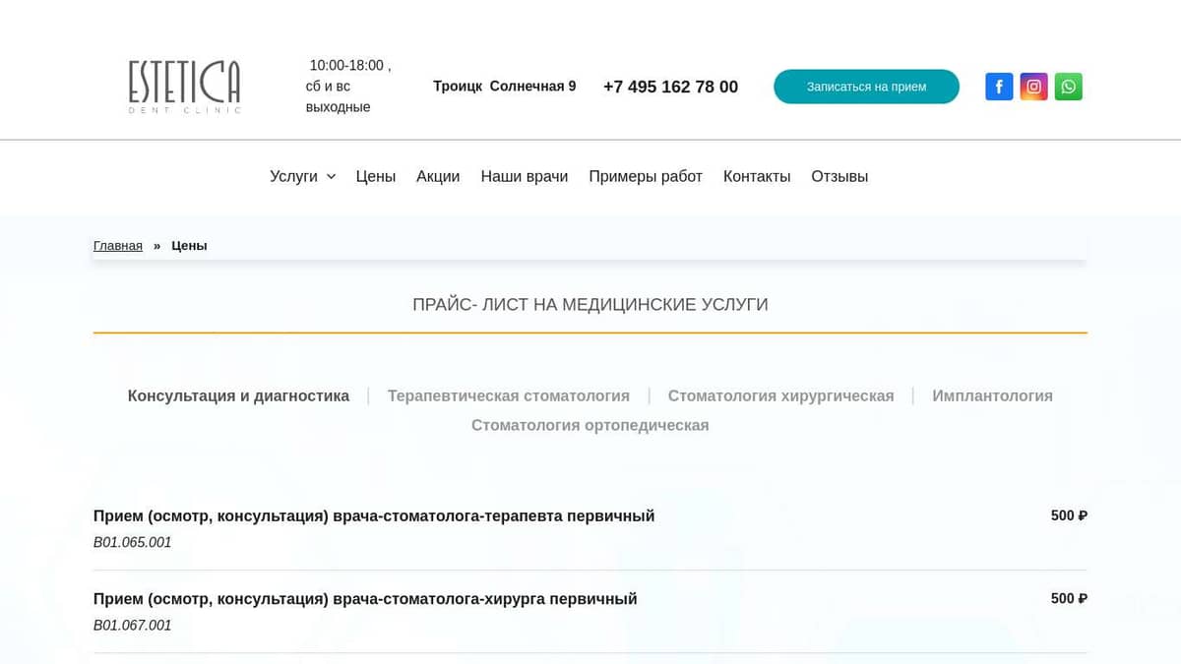Viewport: 1181px width, 664px height.
Task: Open the clinic's Instagram profile
Action: [x=1033, y=87]
